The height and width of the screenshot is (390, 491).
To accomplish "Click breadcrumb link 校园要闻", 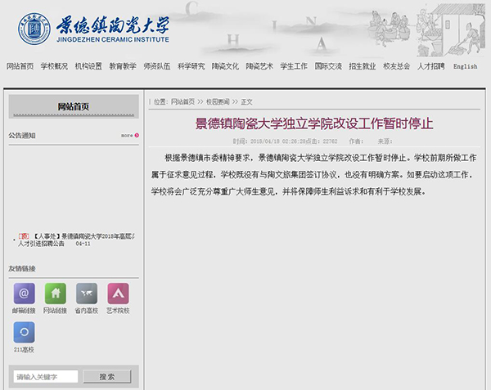I will (218, 101).
